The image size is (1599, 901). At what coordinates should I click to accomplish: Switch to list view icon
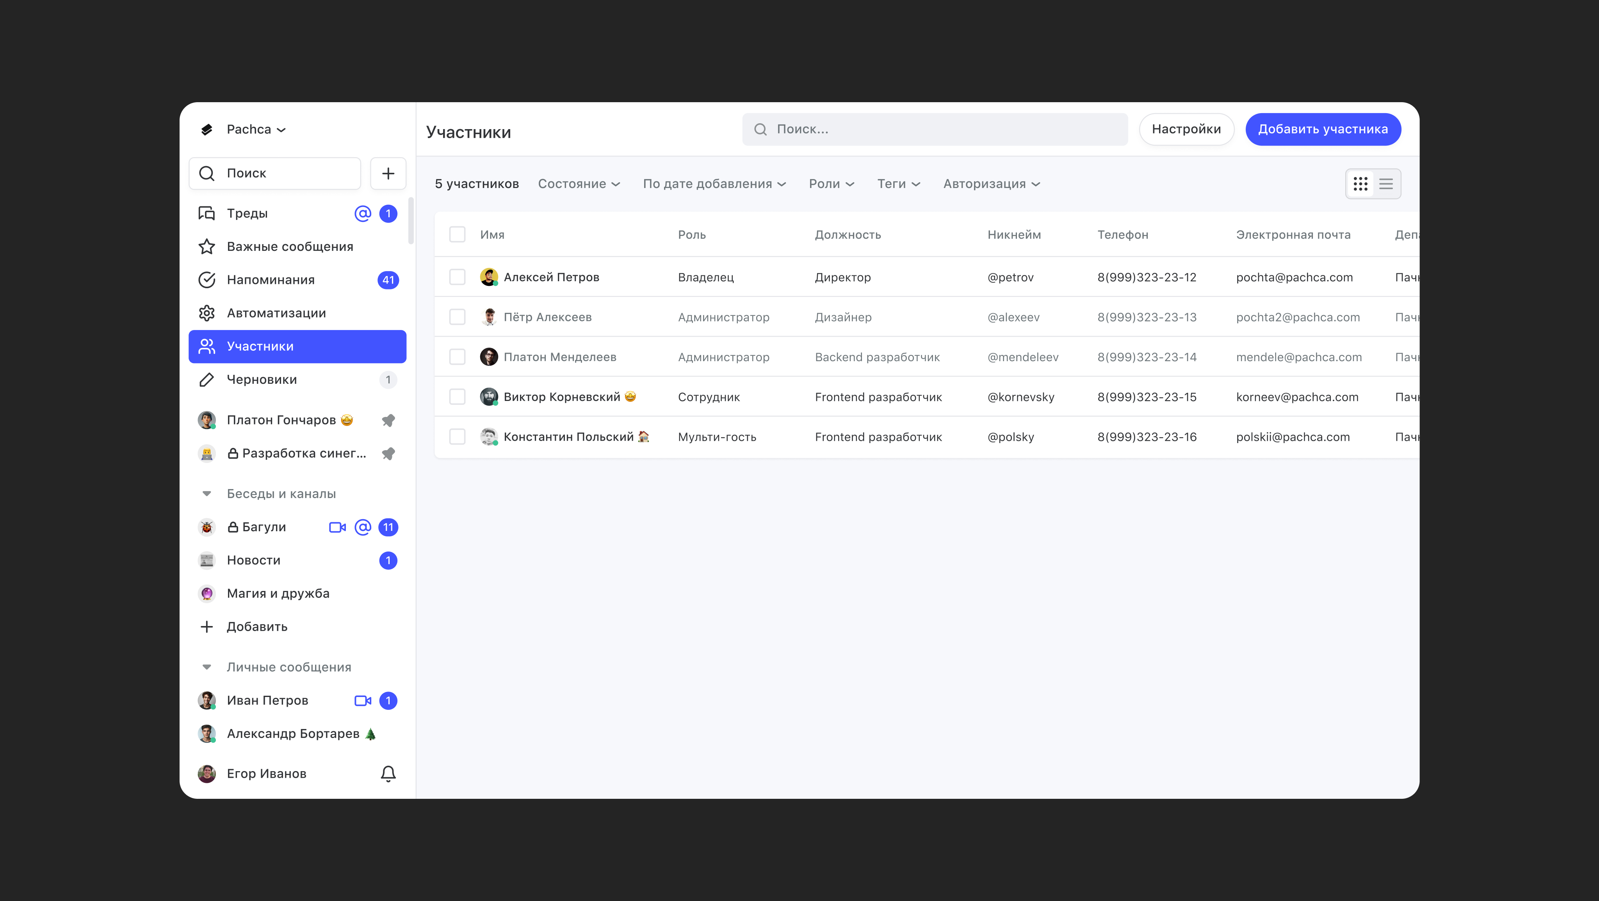coord(1386,184)
